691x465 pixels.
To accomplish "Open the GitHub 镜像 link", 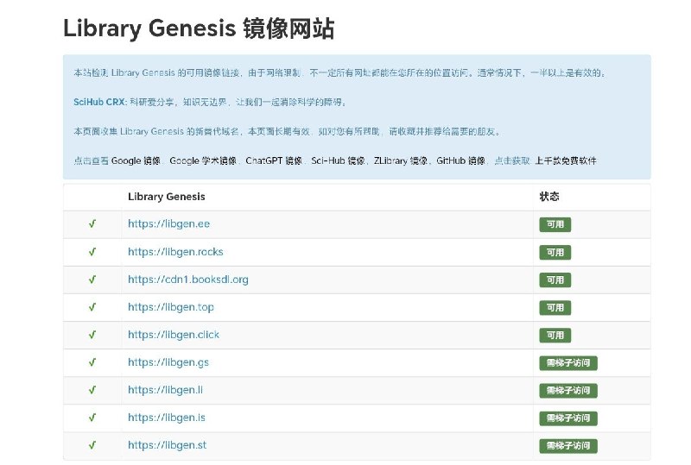I will point(461,160).
